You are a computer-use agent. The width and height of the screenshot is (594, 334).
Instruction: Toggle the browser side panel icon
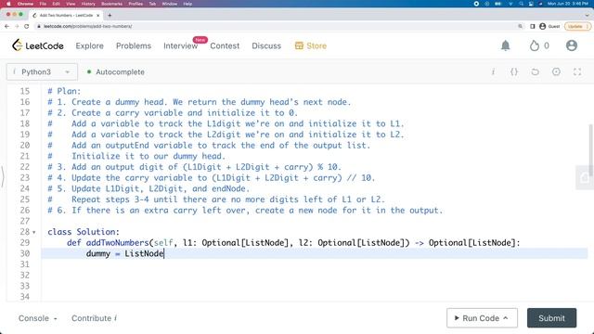tap(532, 26)
